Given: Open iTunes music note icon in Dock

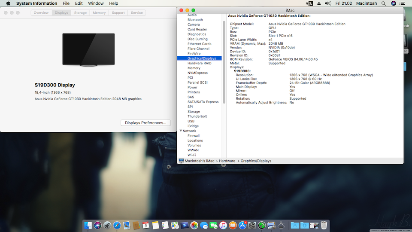Looking at the screenshot, I should (x=223, y=226).
